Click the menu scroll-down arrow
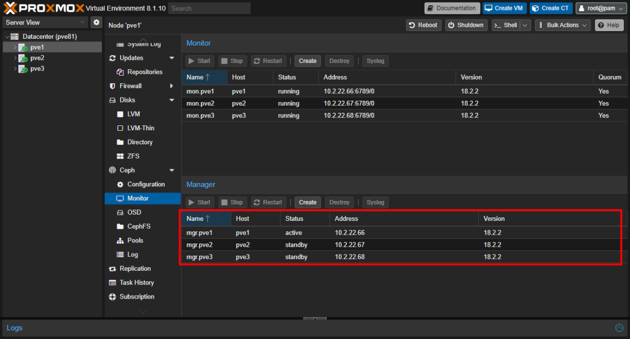630x339 pixels. [x=143, y=311]
